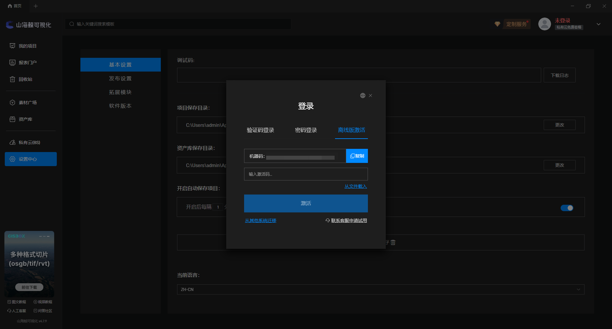Switch to 密码登录 tab
This screenshot has width=612, height=329.
coord(306,130)
